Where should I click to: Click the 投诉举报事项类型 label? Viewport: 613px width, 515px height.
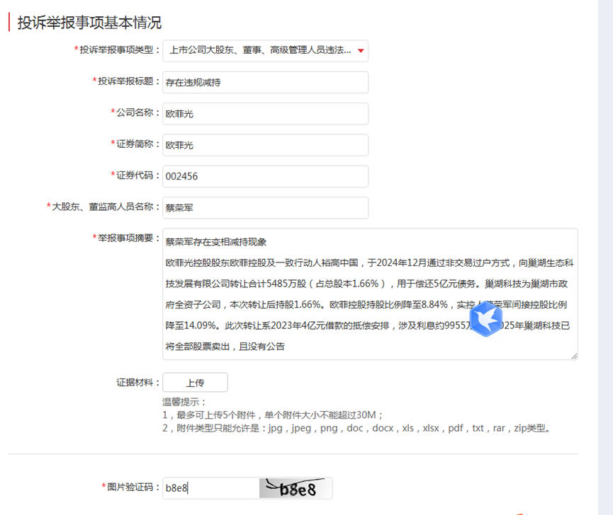coord(117,50)
